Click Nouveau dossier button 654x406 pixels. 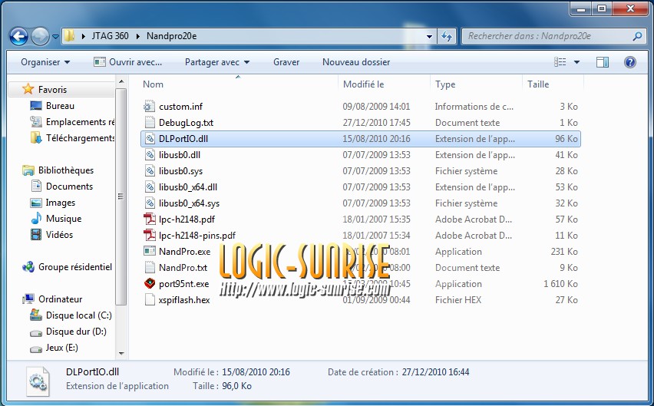tap(356, 62)
